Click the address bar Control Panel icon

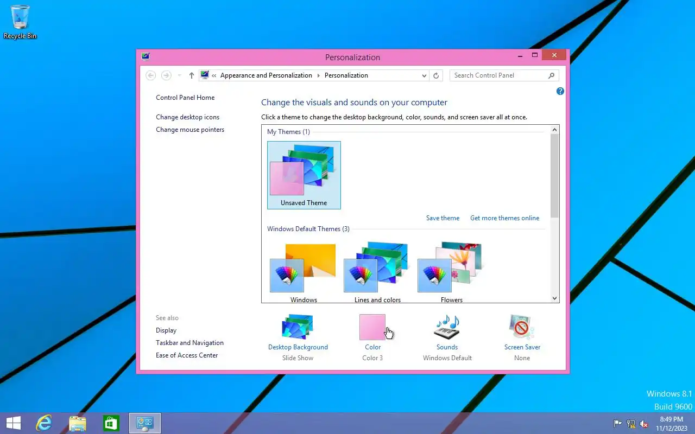coord(205,75)
